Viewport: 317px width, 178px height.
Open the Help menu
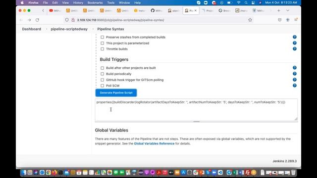tap(138, 2)
